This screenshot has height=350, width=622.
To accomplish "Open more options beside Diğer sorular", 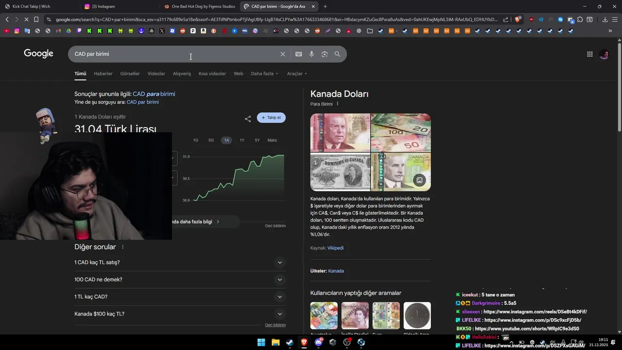I will coord(122,247).
